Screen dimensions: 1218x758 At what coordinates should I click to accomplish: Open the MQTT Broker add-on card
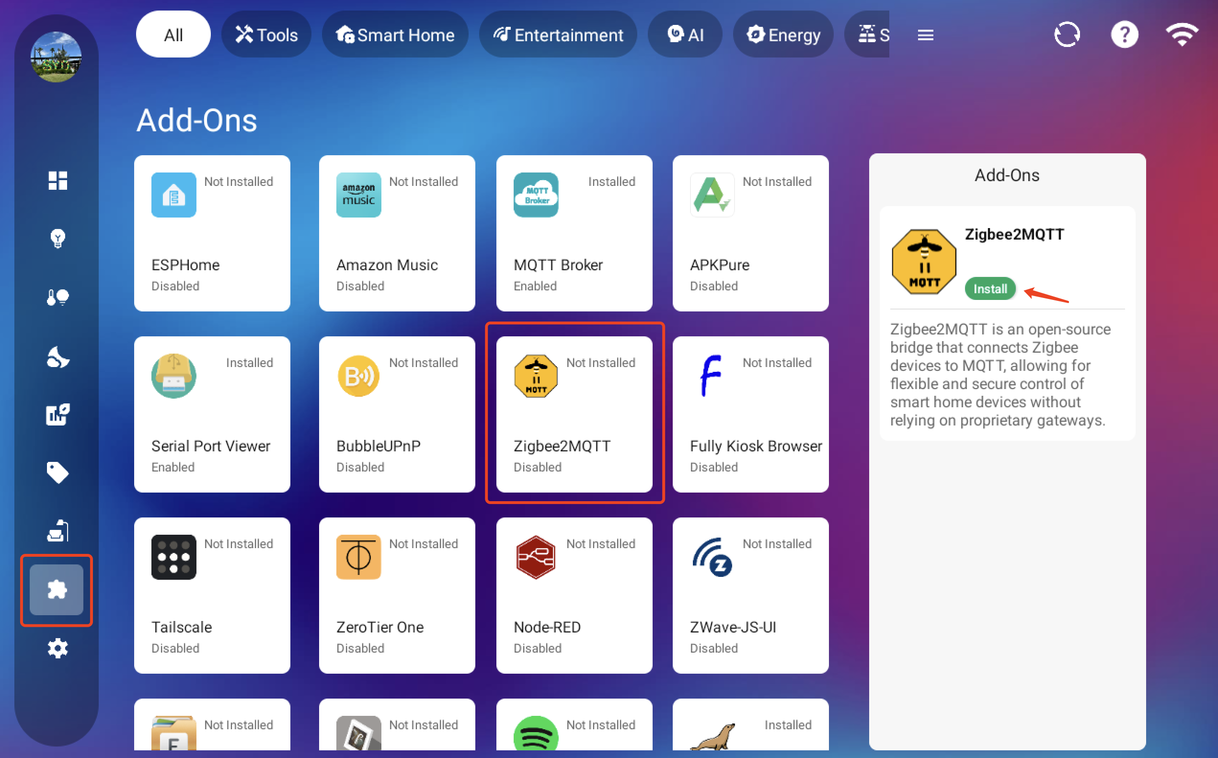(x=574, y=233)
